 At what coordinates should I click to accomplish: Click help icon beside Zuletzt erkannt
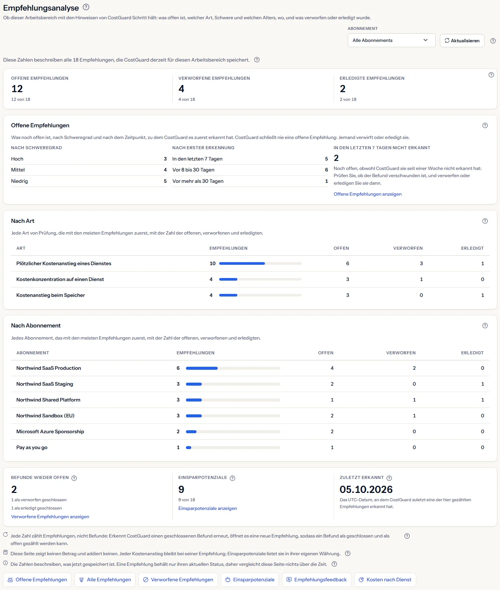click(389, 478)
